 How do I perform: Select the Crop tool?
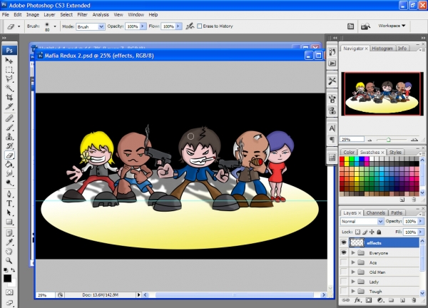coord(9,98)
